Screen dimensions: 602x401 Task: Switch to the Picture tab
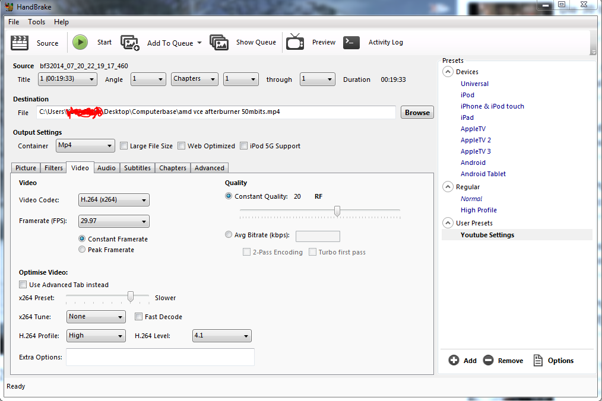(26, 168)
